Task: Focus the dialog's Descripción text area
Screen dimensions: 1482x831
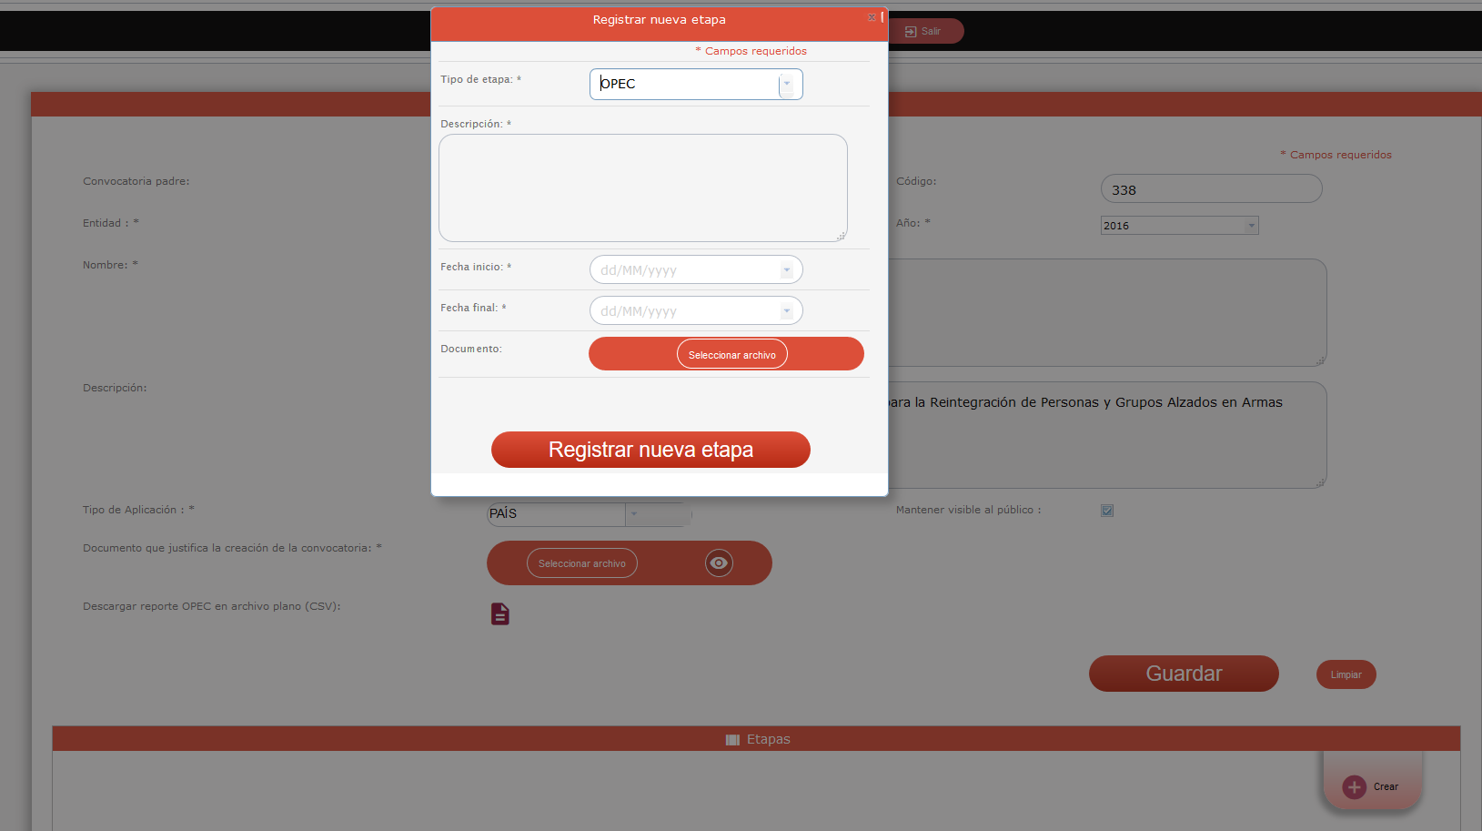Action: 642,187
